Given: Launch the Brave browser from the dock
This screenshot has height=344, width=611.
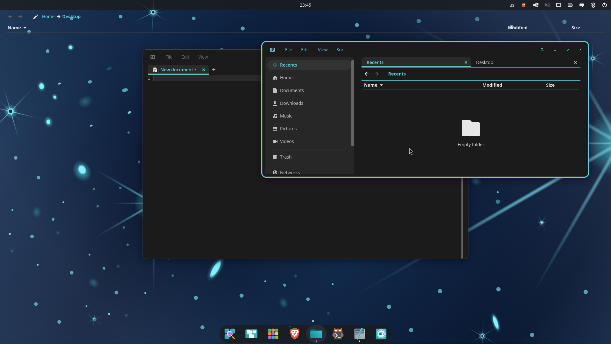Looking at the screenshot, I should (x=295, y=334).
